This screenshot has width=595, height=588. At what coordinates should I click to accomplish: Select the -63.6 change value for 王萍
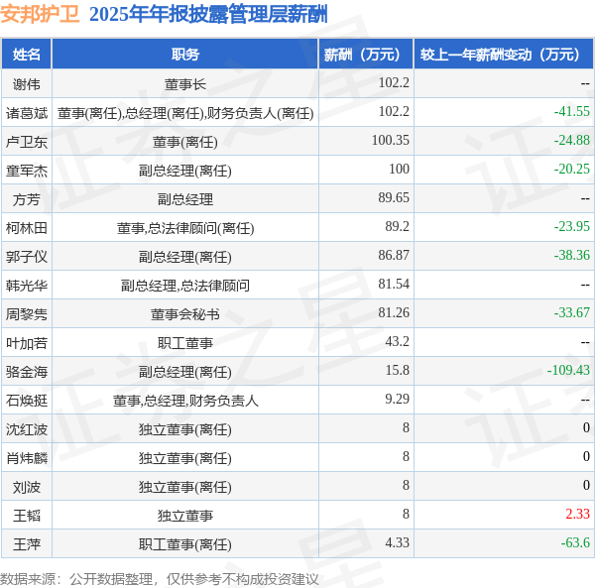[x=574, y=543]
